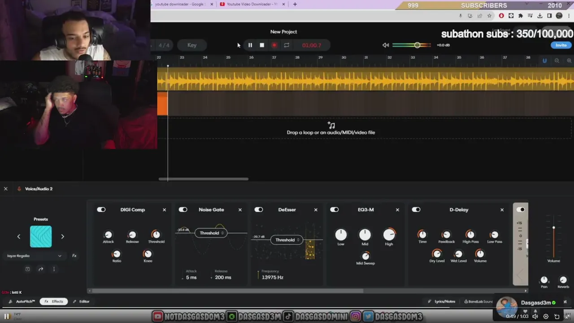
Task: Switch to Youtube Video Downloader browser tab
Action: [x=252, y=4]
